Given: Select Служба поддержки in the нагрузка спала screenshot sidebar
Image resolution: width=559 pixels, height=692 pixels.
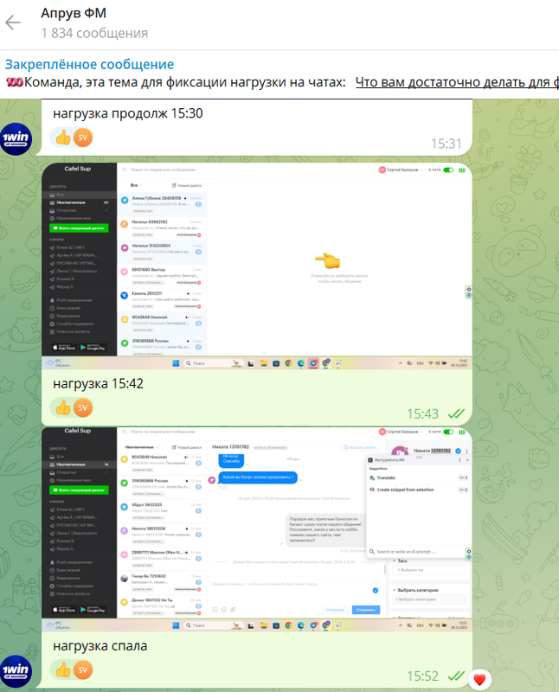Looking at the screenshot, I should click(70, 586).
